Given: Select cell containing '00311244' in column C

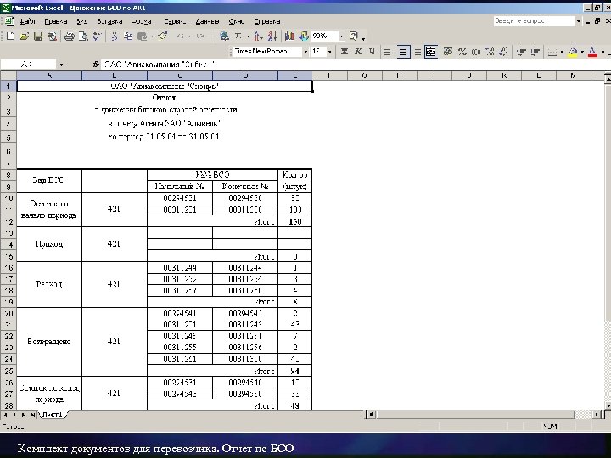Looking at the screenshot, I should (x=180, y=267).
